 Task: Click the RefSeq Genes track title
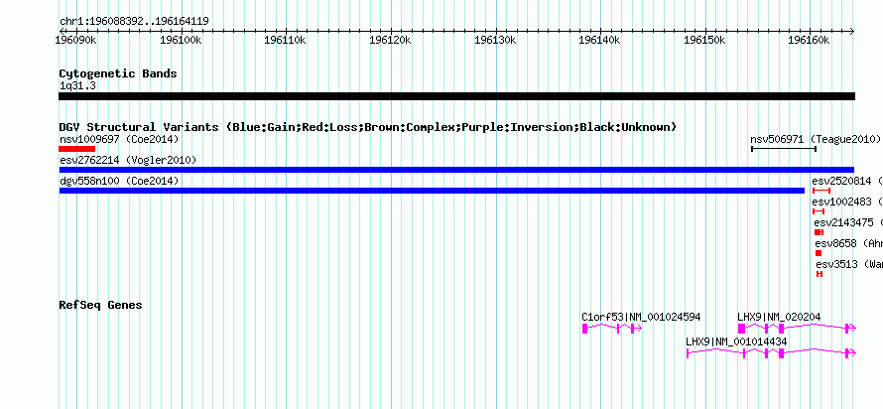point(101,305)
